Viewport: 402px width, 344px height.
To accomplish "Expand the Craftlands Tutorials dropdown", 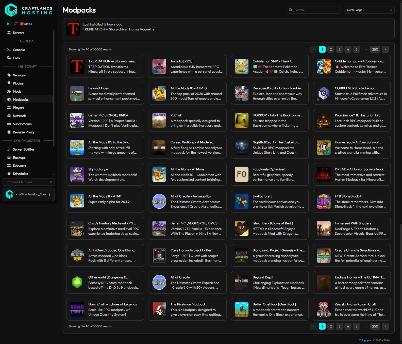I will click(x=29, y=182).
